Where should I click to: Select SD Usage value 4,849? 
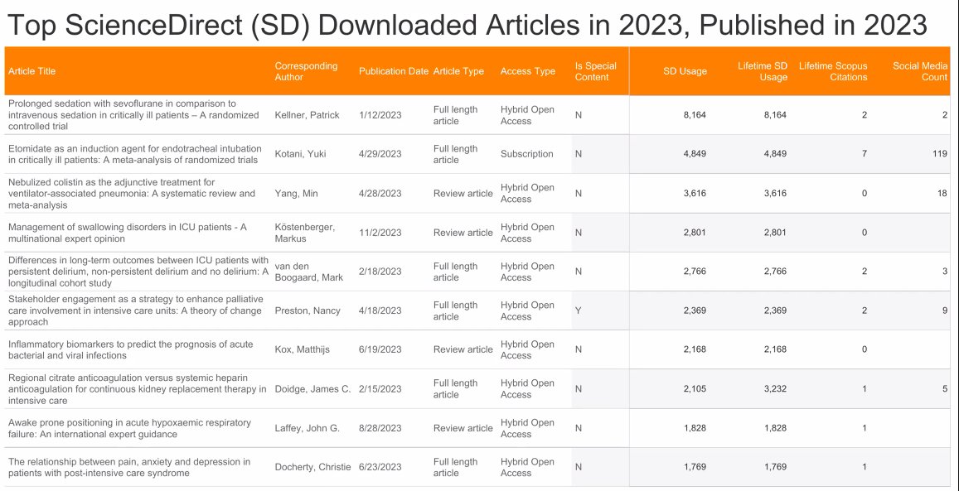point(695,154)
